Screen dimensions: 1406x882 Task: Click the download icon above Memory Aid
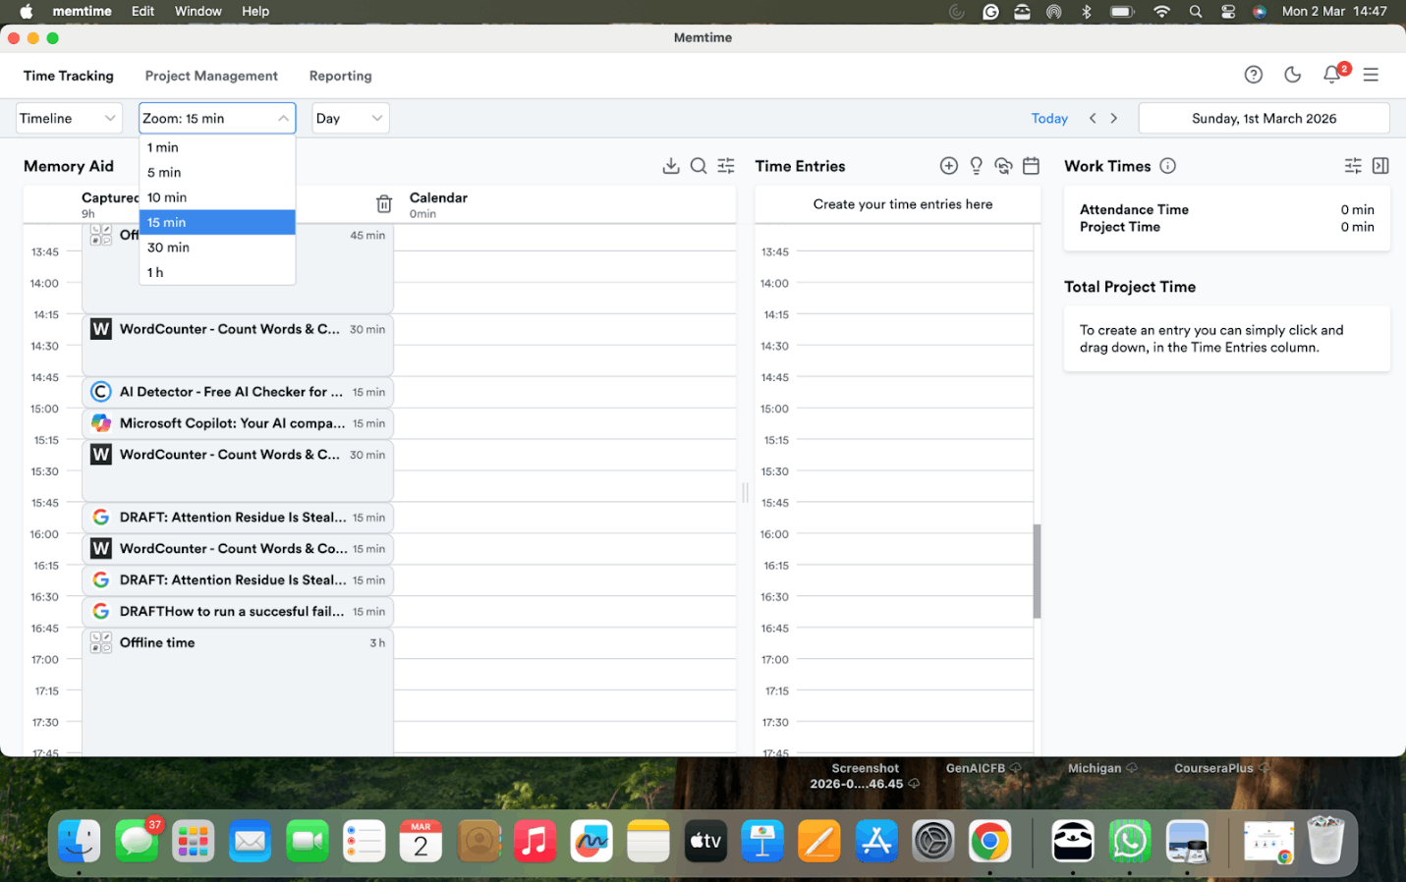coord(671,166)
